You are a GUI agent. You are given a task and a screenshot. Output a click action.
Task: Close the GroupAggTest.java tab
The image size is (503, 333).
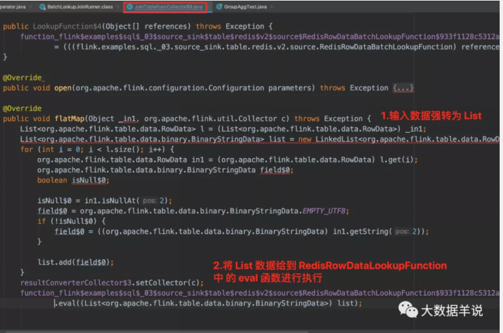273,6
